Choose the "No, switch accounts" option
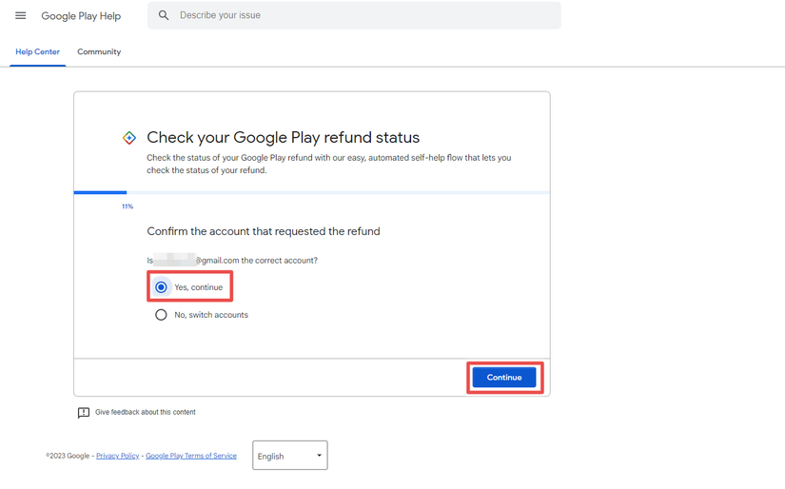This screenshot has height=489, width=785. [x=162, y=315]
